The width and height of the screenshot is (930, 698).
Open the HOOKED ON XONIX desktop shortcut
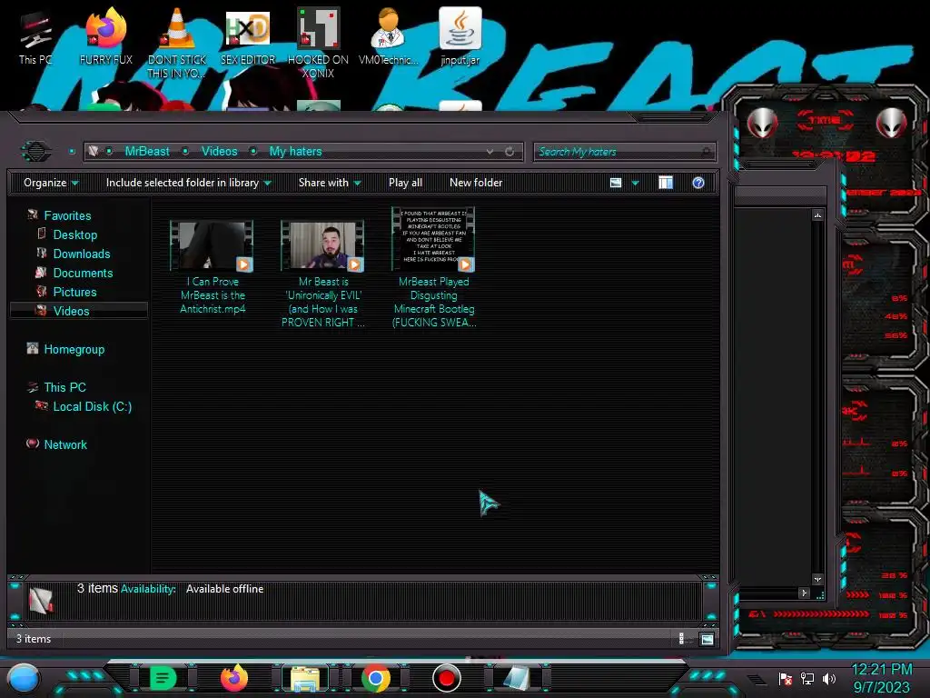318,43
